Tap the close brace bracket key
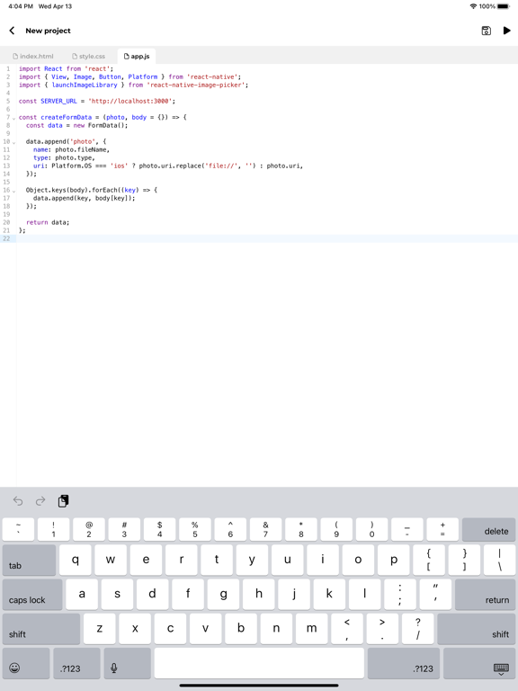Screen dimensions: 518x691 pos(464,561)
